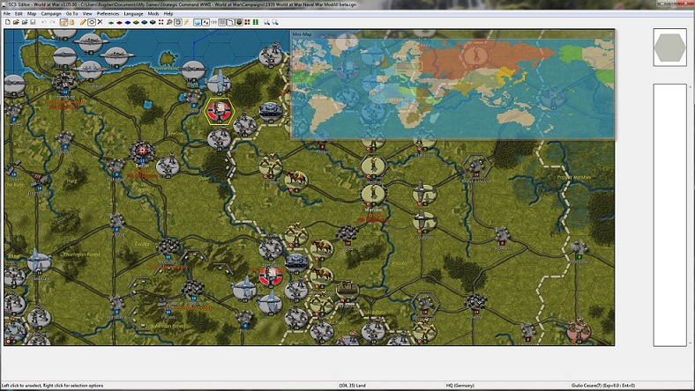Image resolution: width=695 pixels, height=391 pixels.
Task: Click the Redo arrow icon
Action: [52, 22]
